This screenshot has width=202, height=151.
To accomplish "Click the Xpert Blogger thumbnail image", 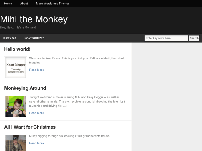I will [x=16, y=68].
